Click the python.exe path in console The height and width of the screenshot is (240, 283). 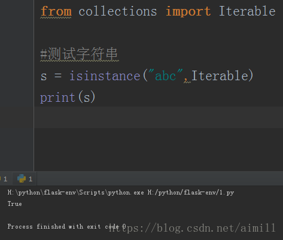click(x=76, y=193)
